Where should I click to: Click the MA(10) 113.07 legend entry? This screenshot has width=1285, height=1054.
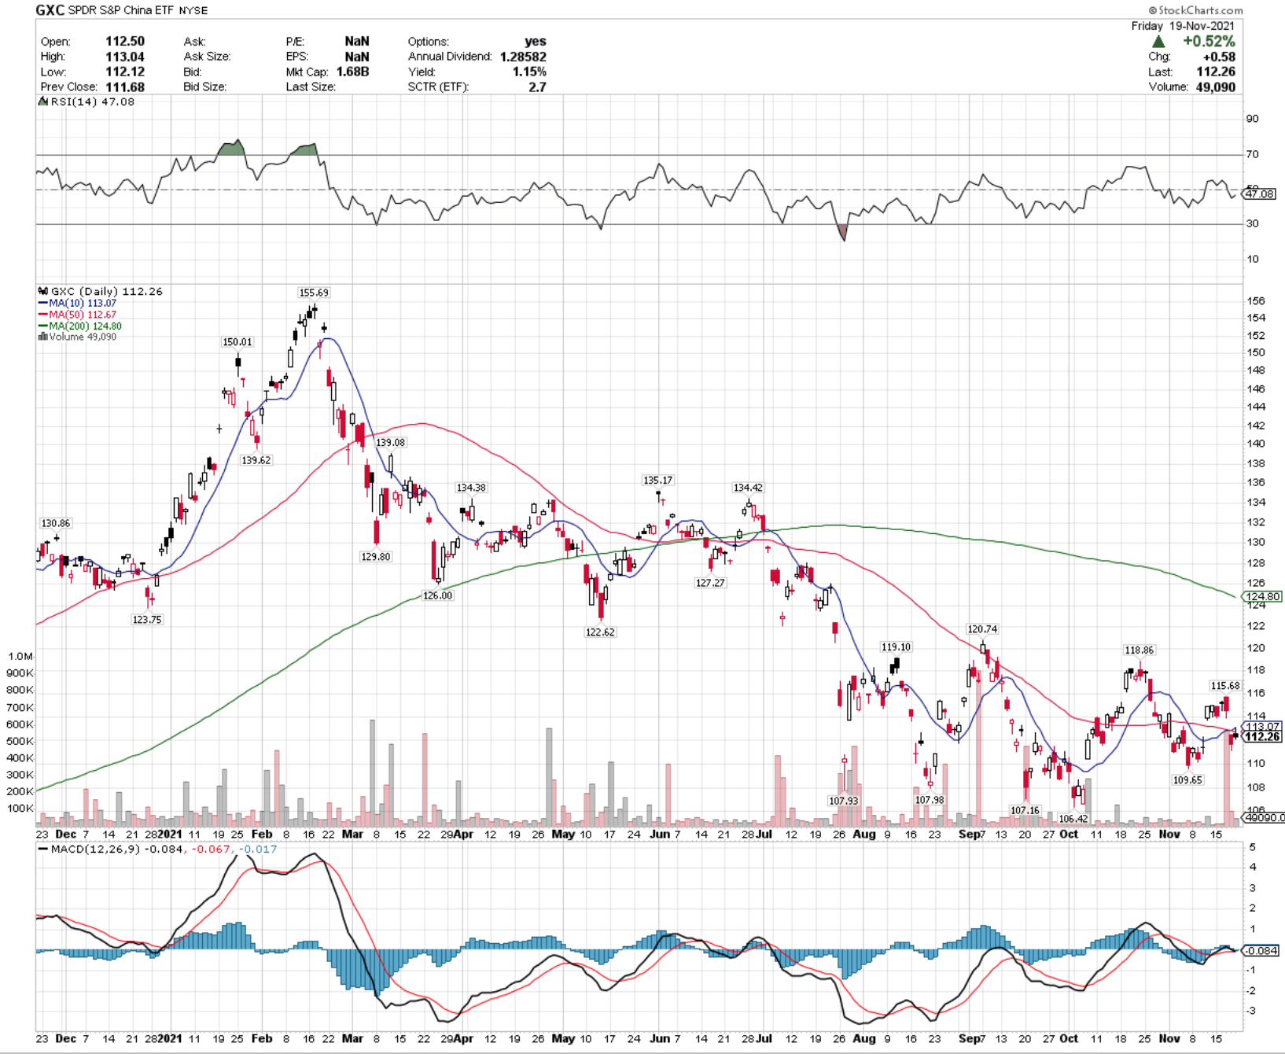[x=83, y=303]
